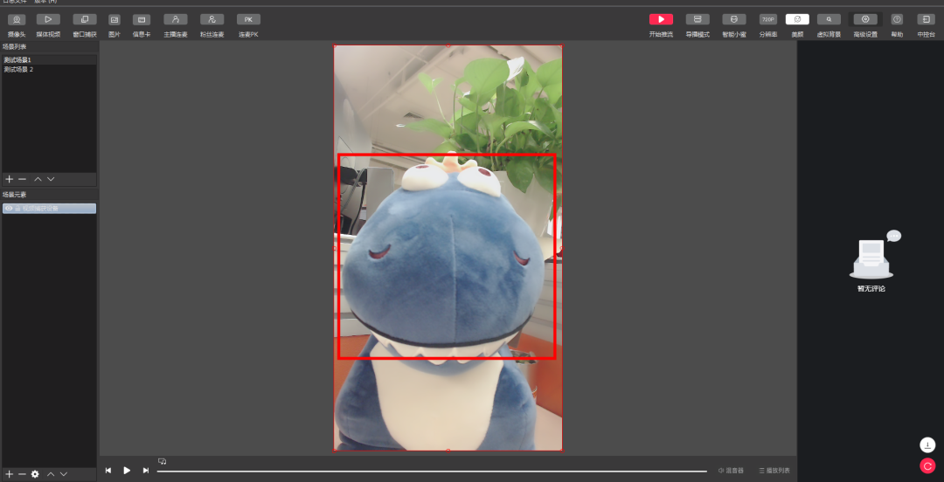Click the loop icon above progress bar
Viewport: 944px width, 482px height.
click(162, 461)
